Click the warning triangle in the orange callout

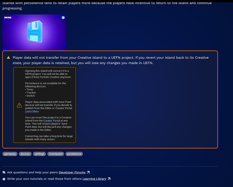(8, 58)
